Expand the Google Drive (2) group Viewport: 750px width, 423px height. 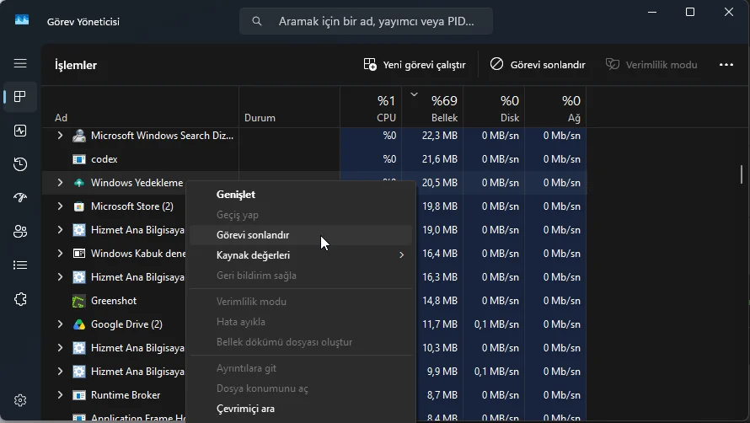60,324
